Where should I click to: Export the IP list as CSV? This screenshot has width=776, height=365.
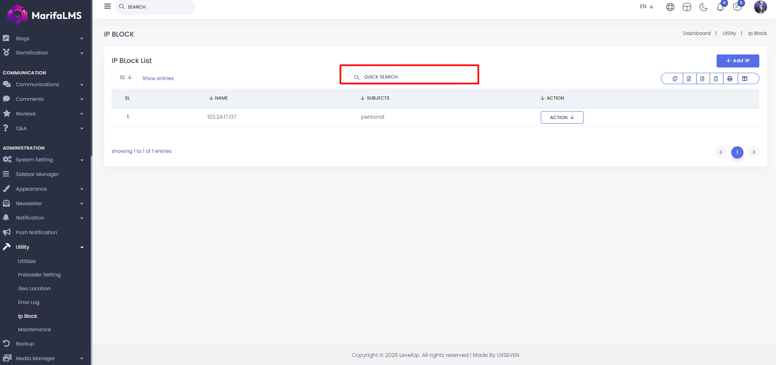(702, 78)
